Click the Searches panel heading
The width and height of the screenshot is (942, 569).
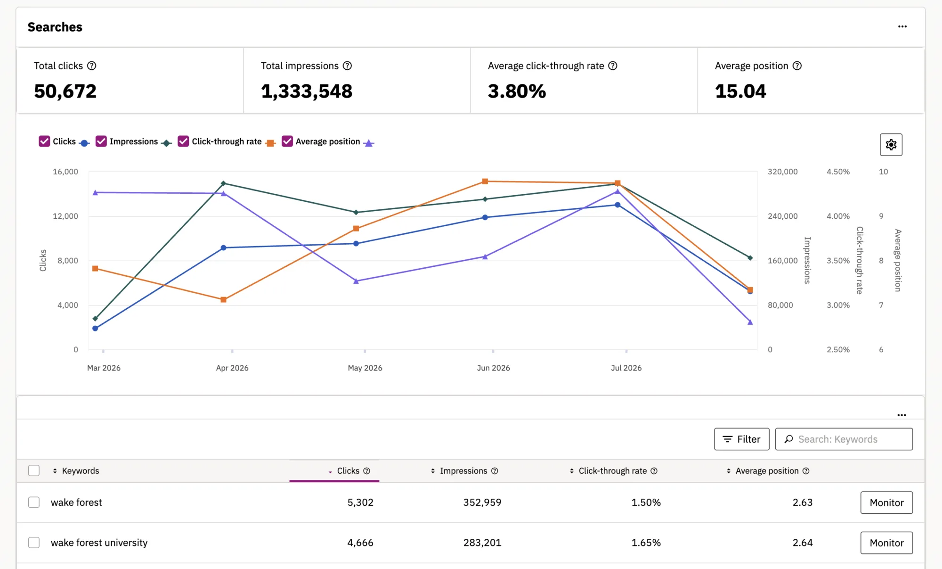55,27
